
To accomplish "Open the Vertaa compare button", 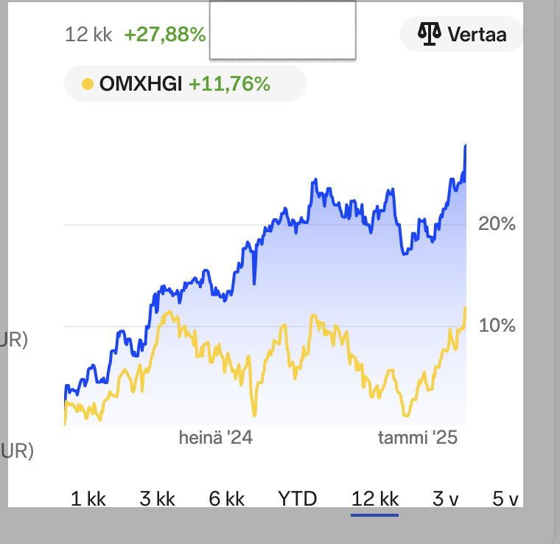I will [462, 34].
